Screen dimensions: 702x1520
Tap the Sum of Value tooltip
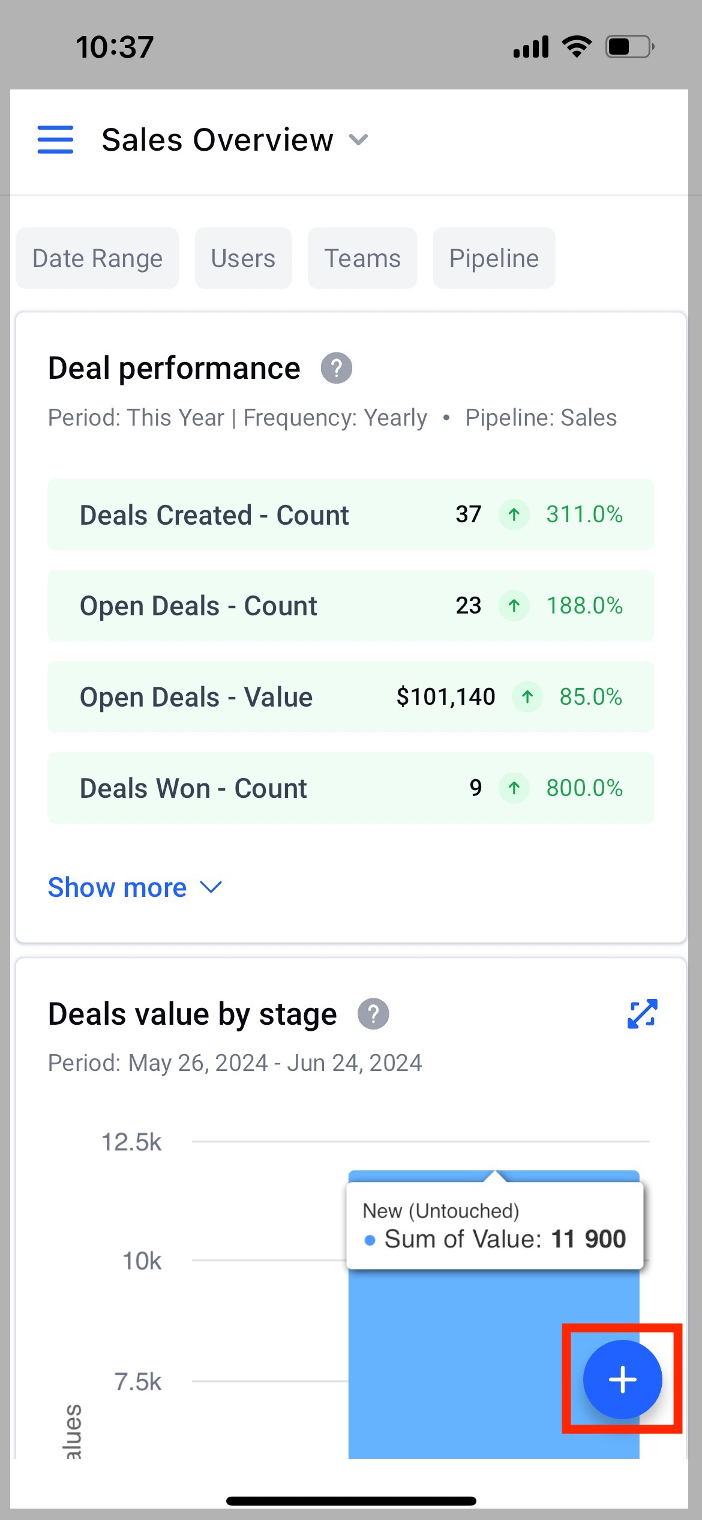pos(495,1226)
